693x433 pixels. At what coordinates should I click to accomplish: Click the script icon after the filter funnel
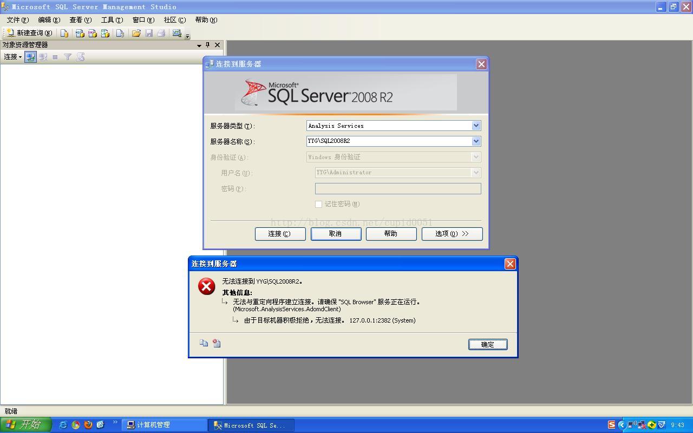coord(80,57)
